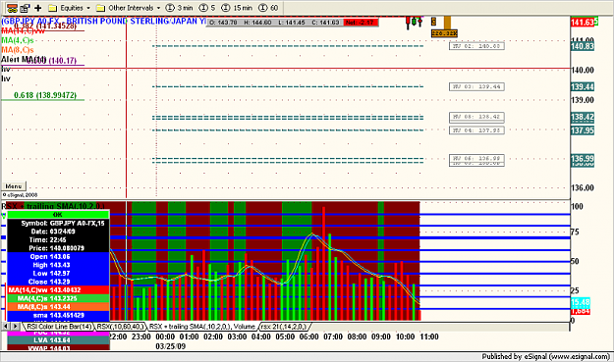Click the 0.618 (138.99472) Fibonacci label
Screen dimensions: 614x362
(x=45, y=95)
